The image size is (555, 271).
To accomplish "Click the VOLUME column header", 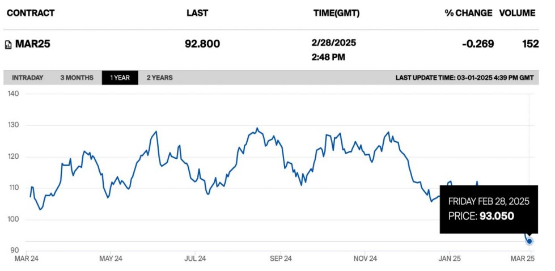I will click(517, 13).
